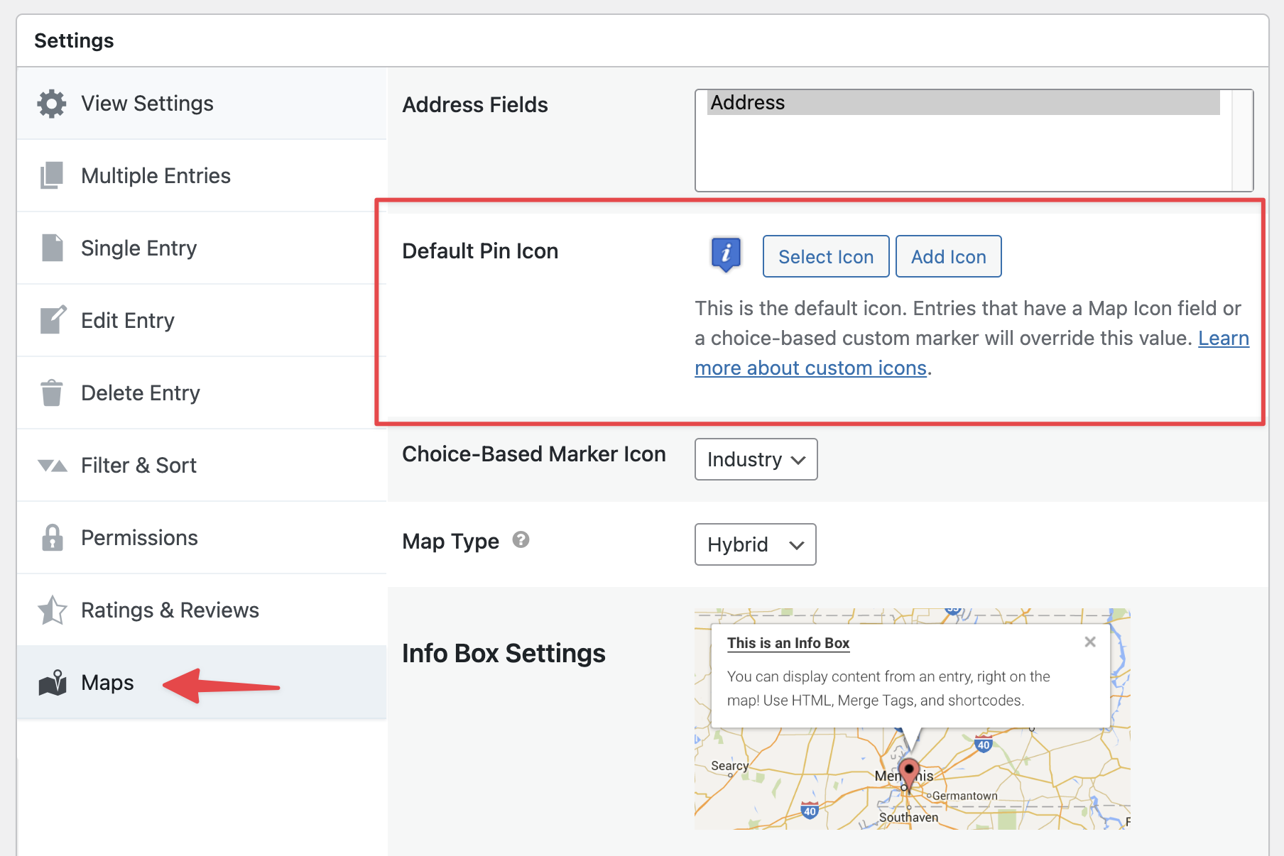The width and height of the screenshot is (1284, 856).
Task: Click the Permissions padlock icon
Action: (x=53, y=537)
